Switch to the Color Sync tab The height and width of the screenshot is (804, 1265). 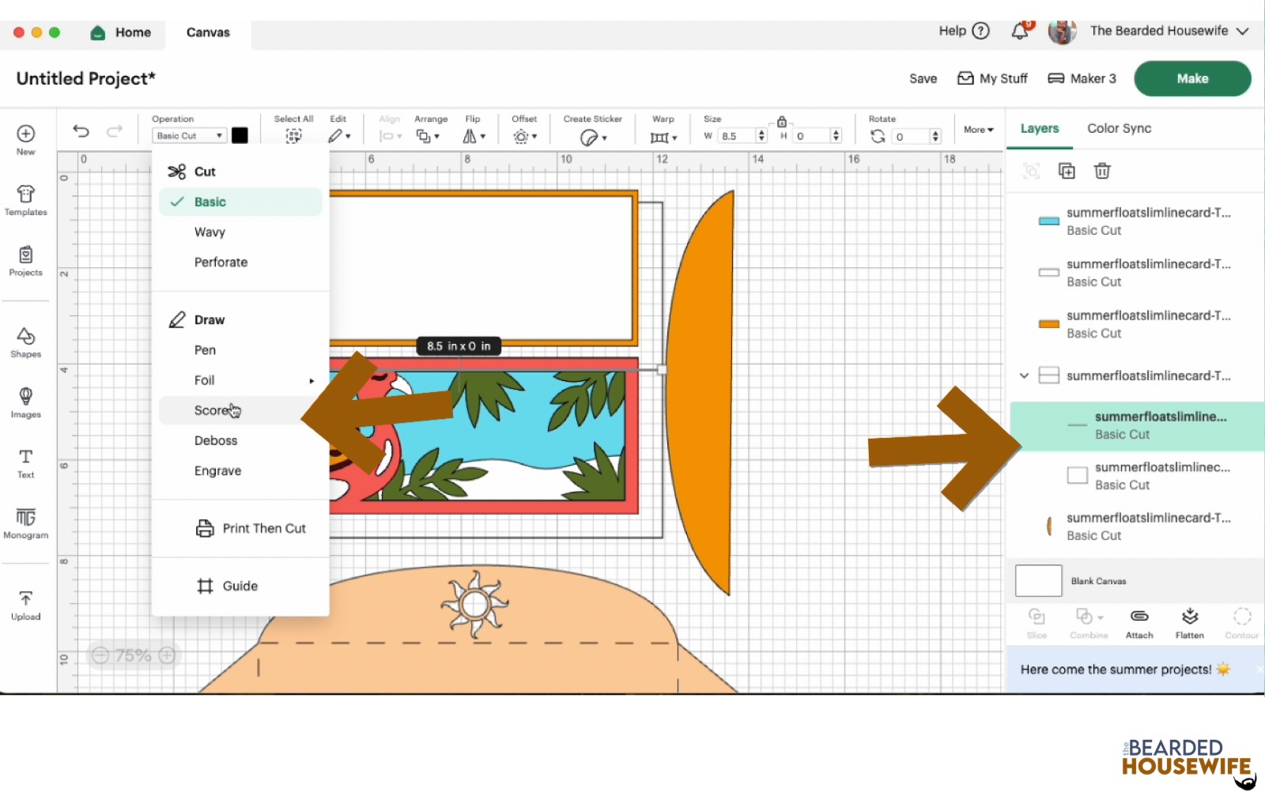coord(1119,128)
